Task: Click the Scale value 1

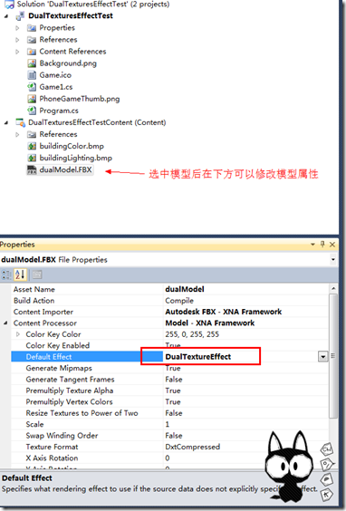Action: 168,424
